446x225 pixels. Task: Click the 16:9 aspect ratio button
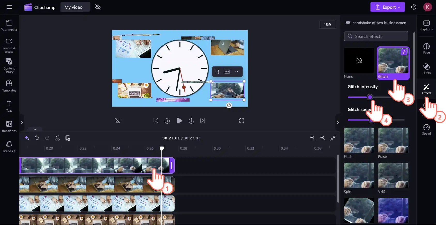(327, 25)
